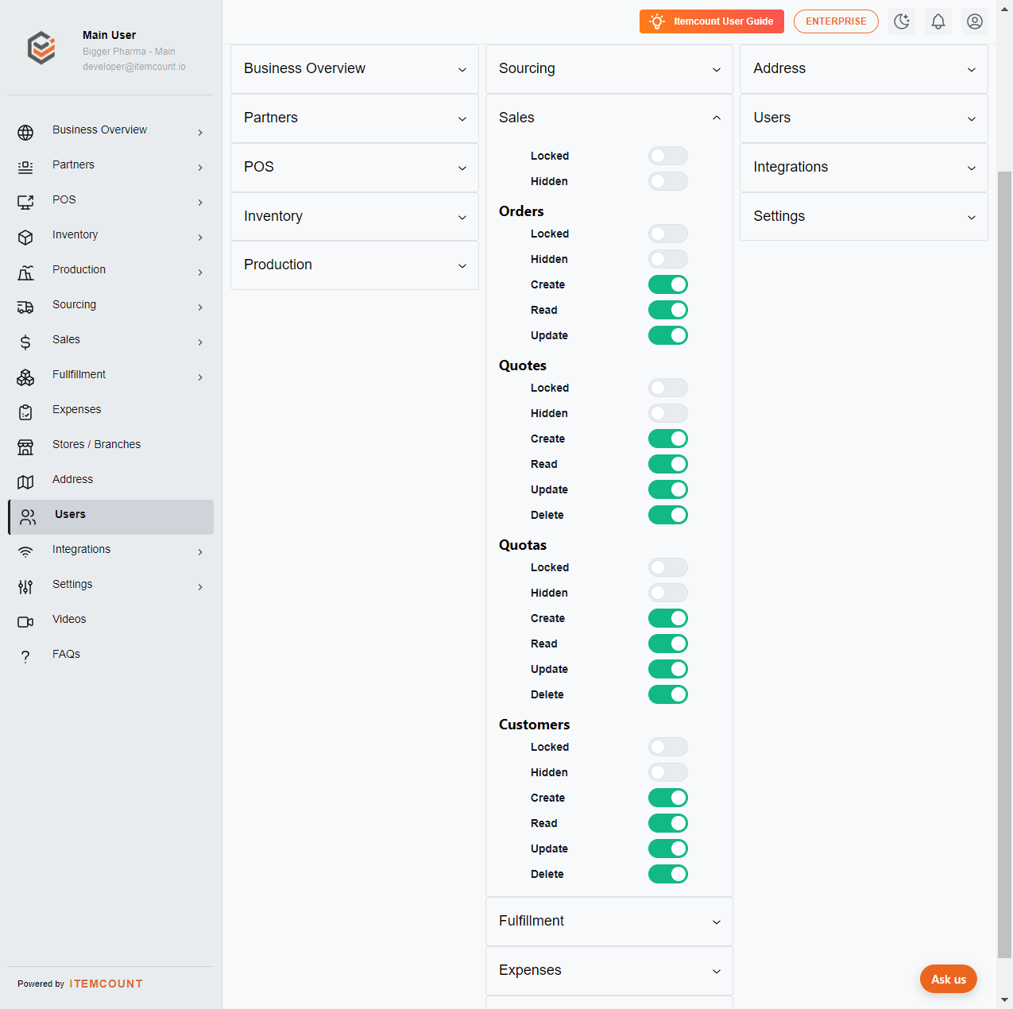Disable the Quotes Delete permission switch

click(x=668, y=515)
